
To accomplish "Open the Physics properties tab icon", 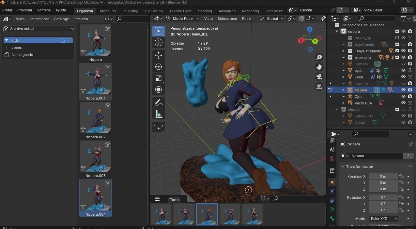I will tap(332, 191).
